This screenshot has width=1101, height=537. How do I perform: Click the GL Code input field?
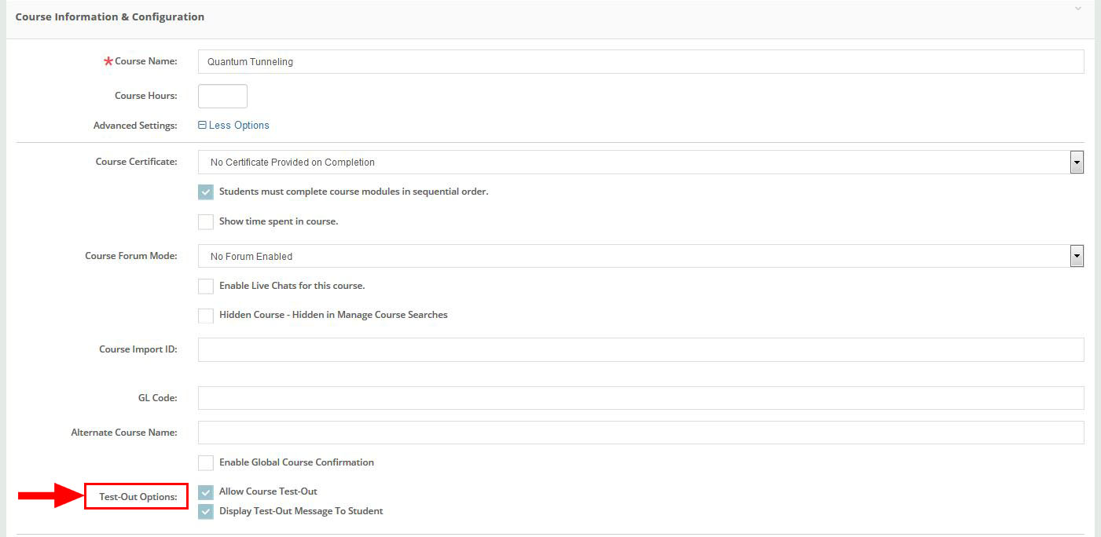[x=640, y=398]
